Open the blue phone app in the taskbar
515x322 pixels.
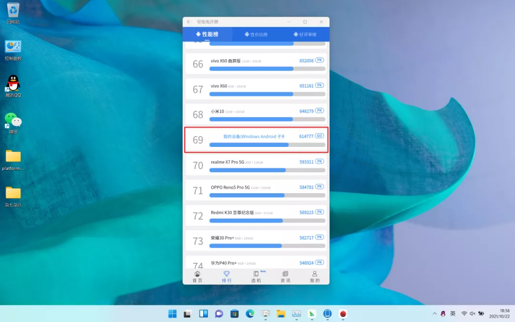327,314
